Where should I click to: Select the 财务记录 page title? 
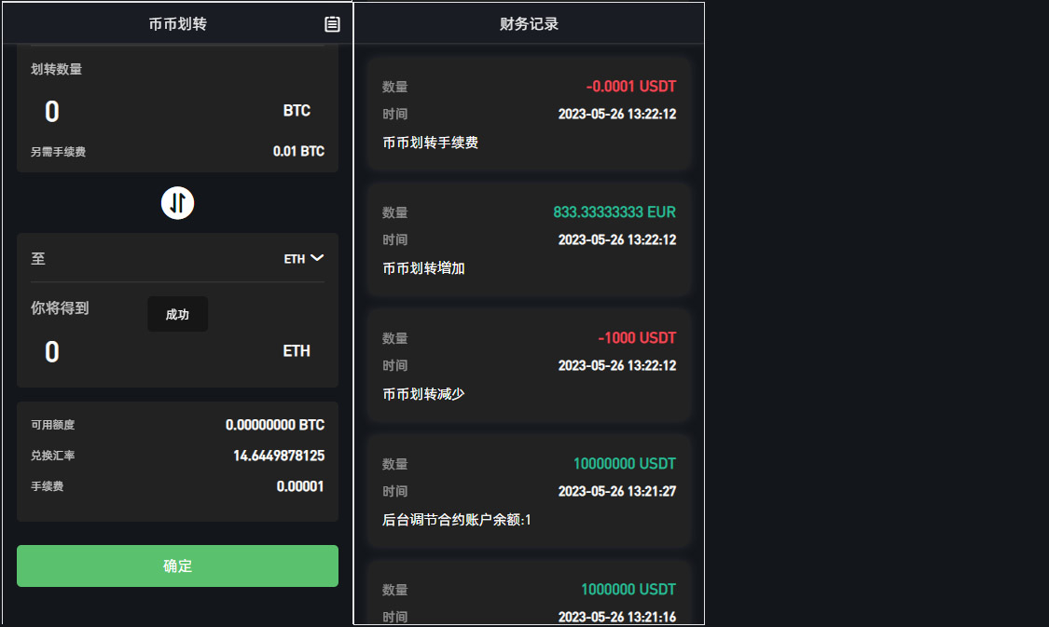click(x=529, y=24)
